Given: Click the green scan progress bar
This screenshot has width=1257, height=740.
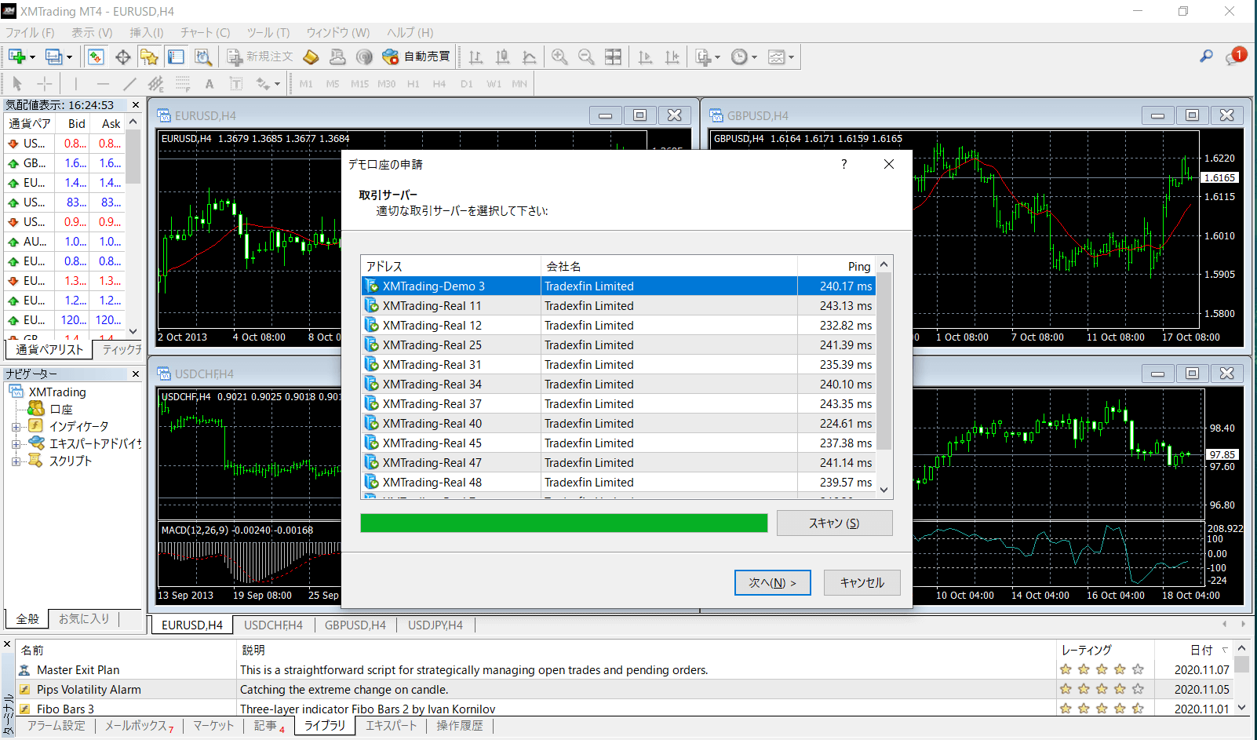Looking at the screenshot, I should pos(563,523).
